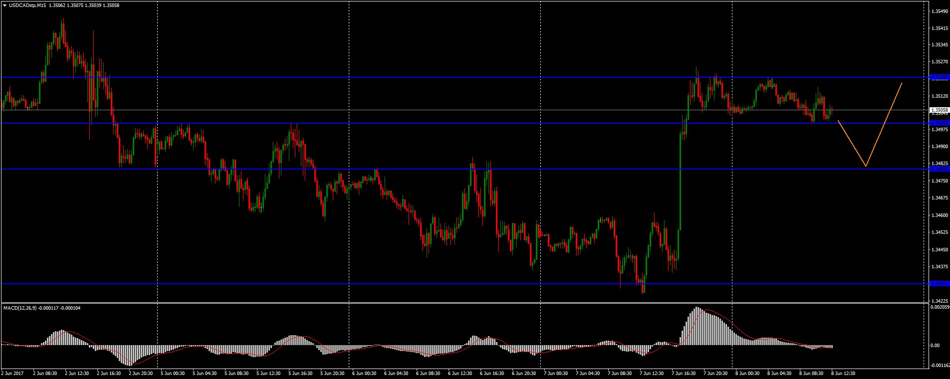Click the 7 Jun 00:30 time label

pyautogui.click(x=556, y=373)
